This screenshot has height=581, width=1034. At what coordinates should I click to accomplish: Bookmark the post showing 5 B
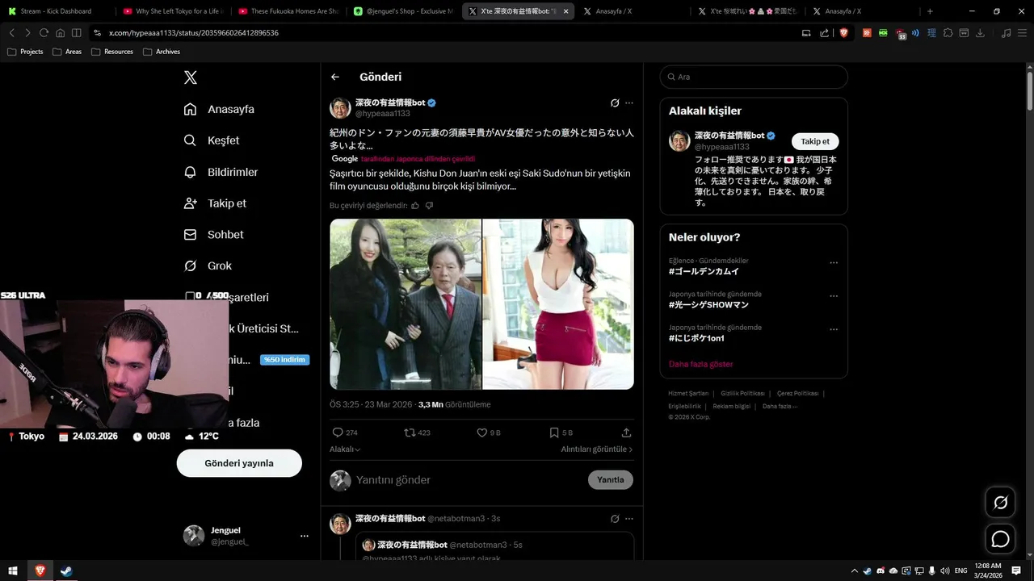tap(554, 433)
